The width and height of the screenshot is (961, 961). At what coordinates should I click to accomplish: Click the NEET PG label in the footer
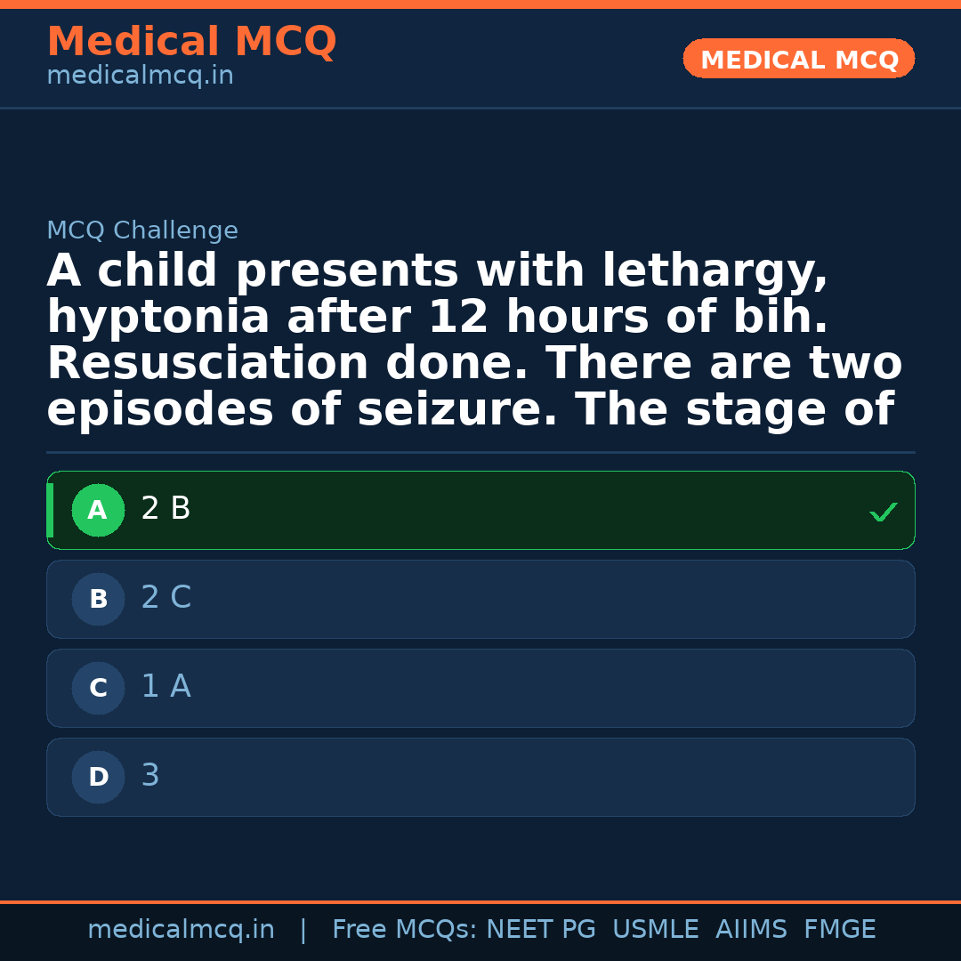coord(540,928)
